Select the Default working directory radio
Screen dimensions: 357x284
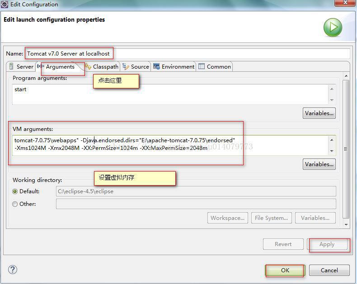(15, 191)
